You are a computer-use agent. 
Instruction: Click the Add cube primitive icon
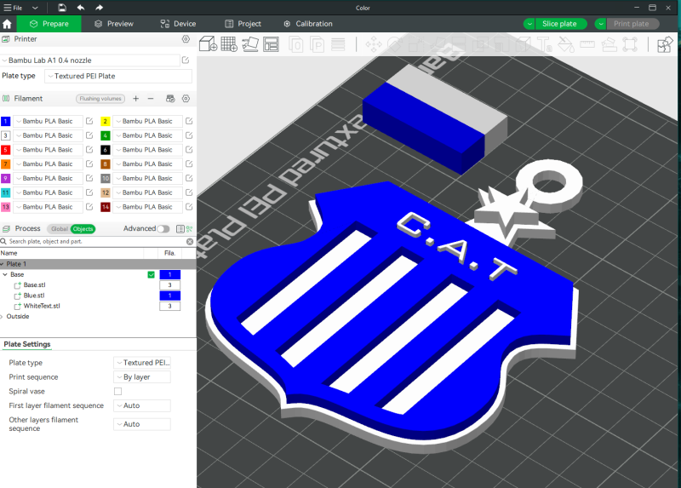[207, 43]
